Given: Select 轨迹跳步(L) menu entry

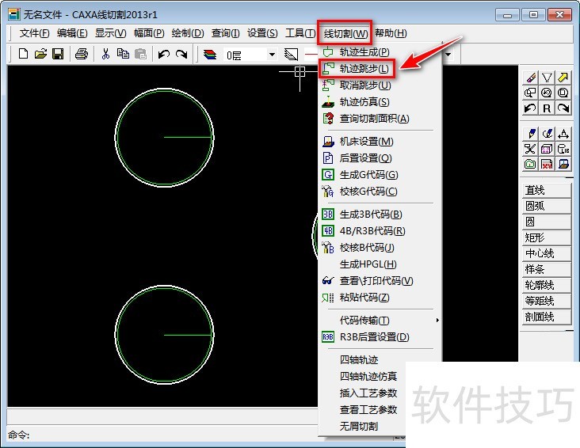Looking at the screenshot, I should (x=380, y=69).
